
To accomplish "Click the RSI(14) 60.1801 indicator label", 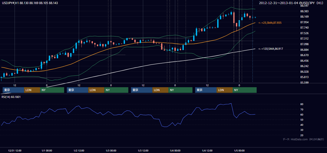I will pos(12,97).
